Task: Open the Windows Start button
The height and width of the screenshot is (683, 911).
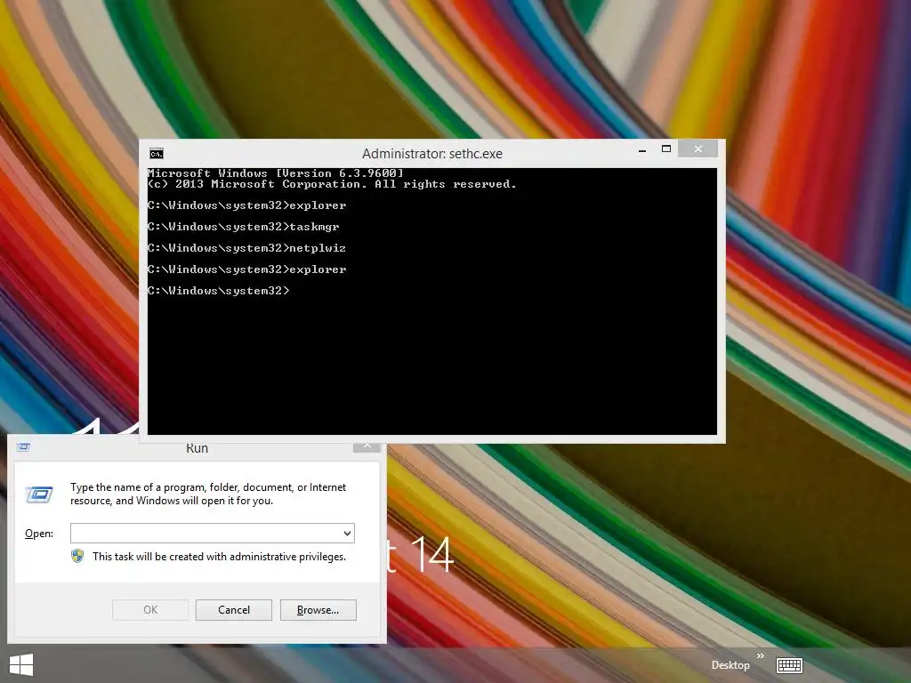Action: [x=21, y=664]
